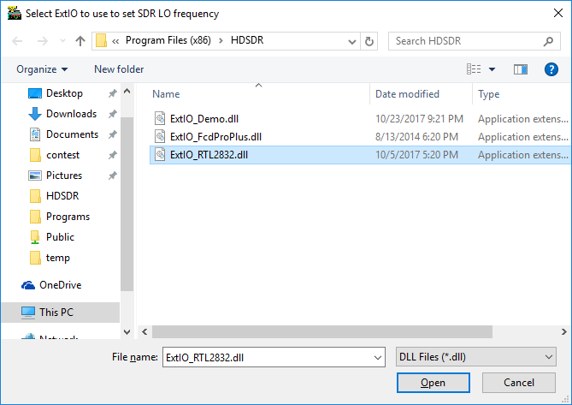Click the Forward navigation arrow

click(43, 41)
